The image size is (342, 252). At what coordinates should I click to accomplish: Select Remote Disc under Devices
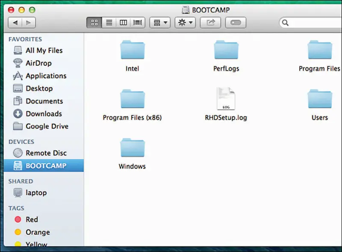(x=46, y=153)
